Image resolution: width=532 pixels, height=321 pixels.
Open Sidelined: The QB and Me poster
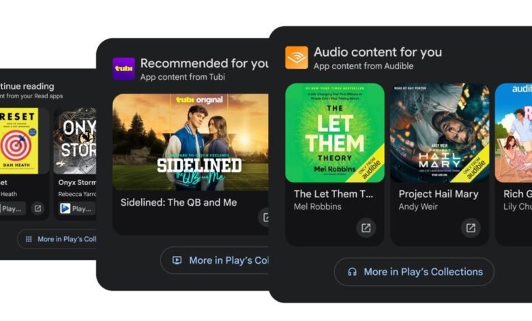[191, 142]
